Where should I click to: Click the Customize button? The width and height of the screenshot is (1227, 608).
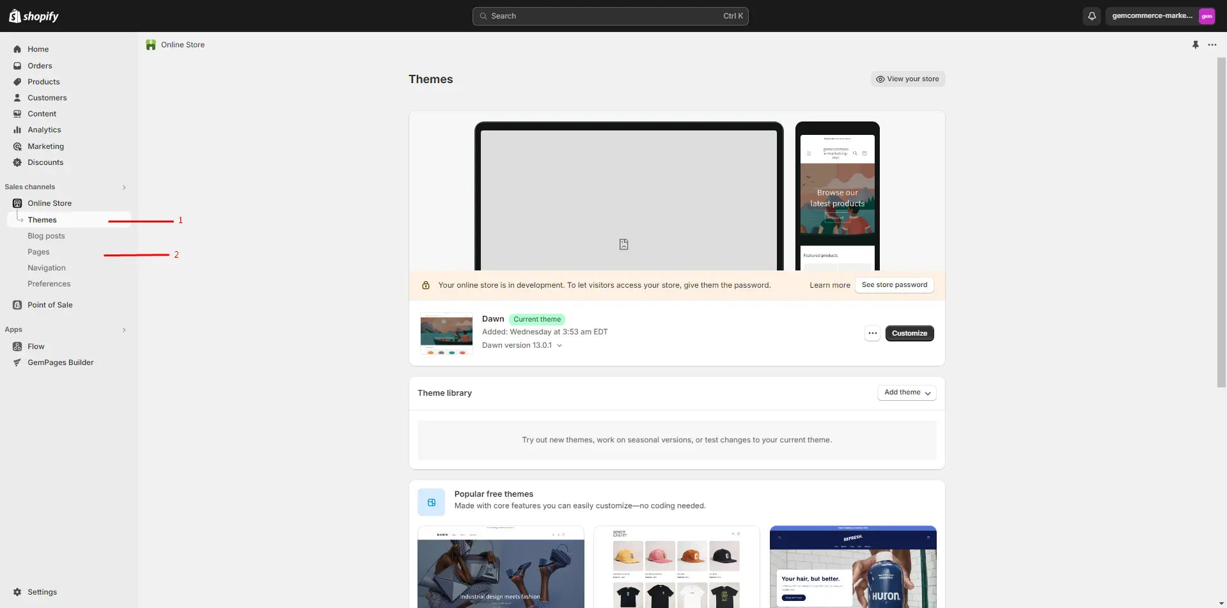tap(909, 333)
